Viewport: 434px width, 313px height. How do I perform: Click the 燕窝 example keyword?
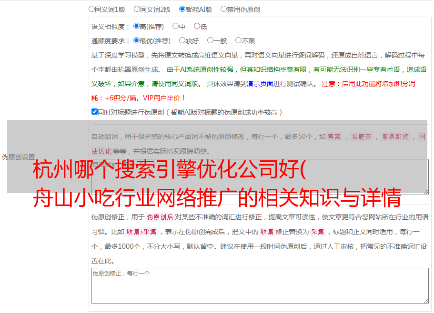pos(334,137)
